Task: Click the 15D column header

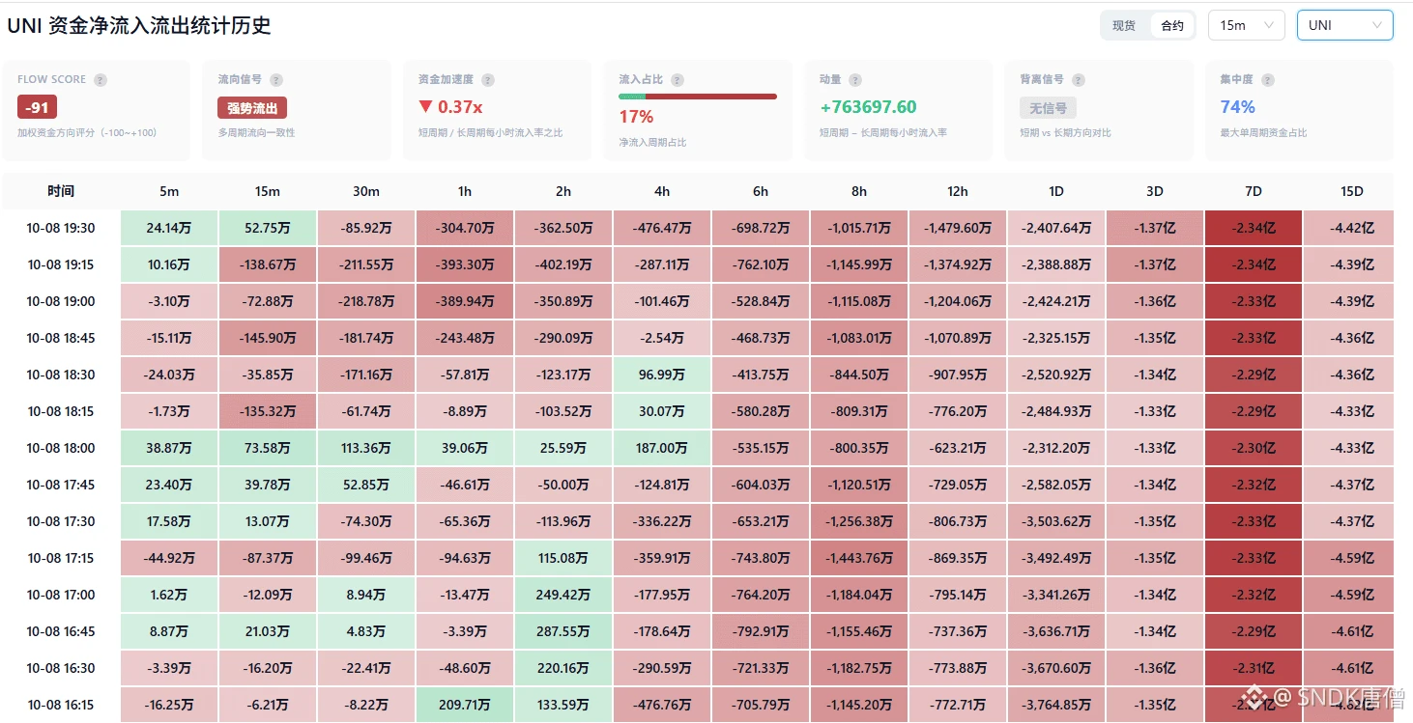Action: [1352, 191]
